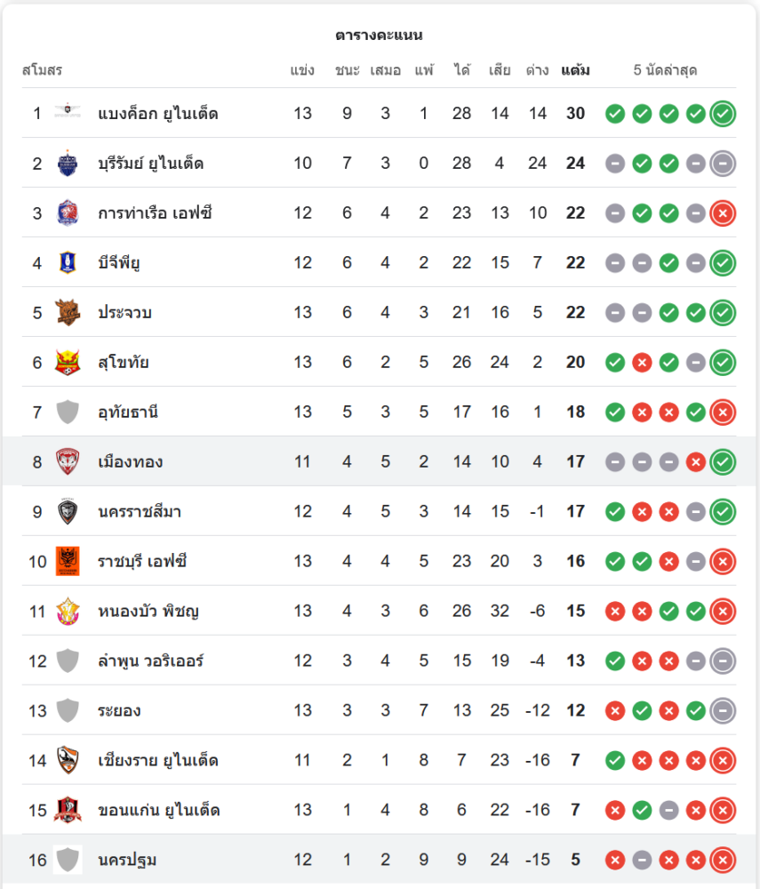Click the Prachuap (ประจวบ) club logo
760x889 pixels.
point(68,312)
